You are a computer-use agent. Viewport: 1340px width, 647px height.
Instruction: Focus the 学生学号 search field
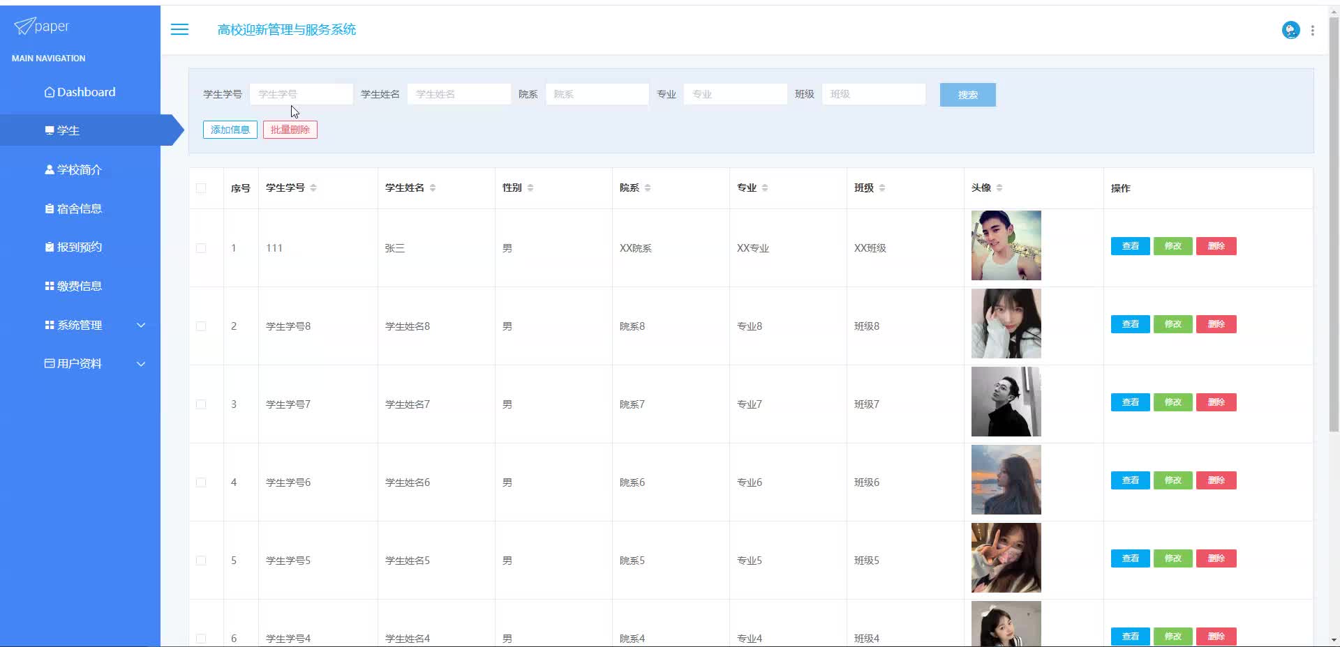click(301, 94)
